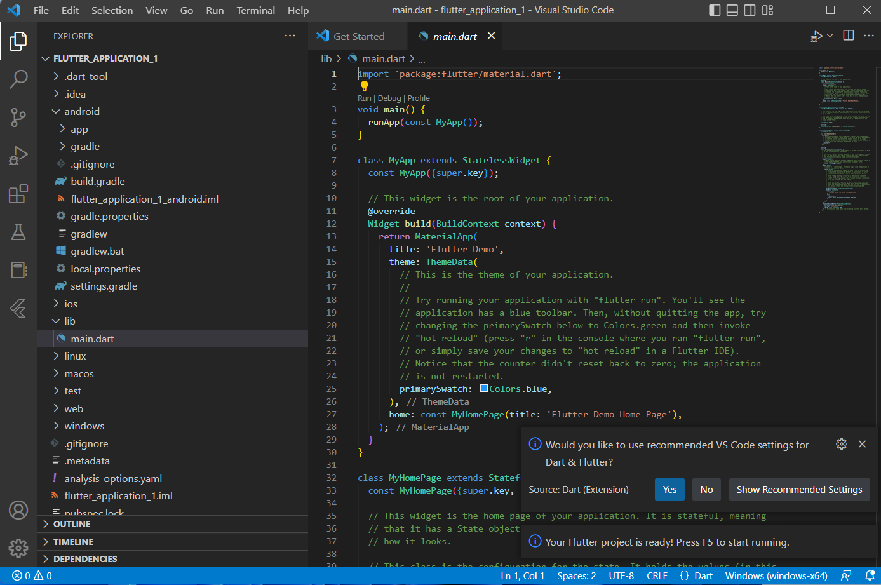This screenshot has width=881, height=585.
Task: Click the Run and Debug editor title icon
Action: (x=817, y=36)
